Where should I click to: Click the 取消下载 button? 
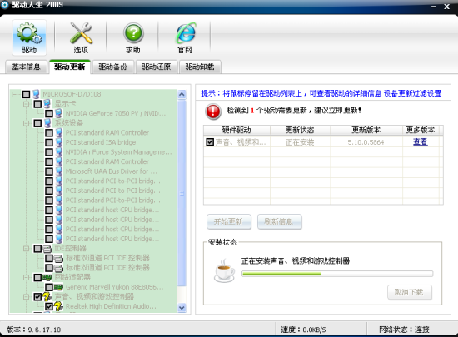pos(410,292)
